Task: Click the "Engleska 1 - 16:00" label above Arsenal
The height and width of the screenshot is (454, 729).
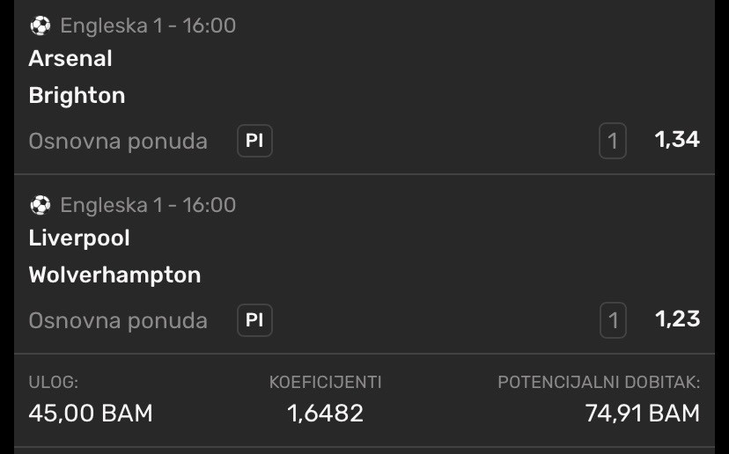Action: tap(148, 26)
